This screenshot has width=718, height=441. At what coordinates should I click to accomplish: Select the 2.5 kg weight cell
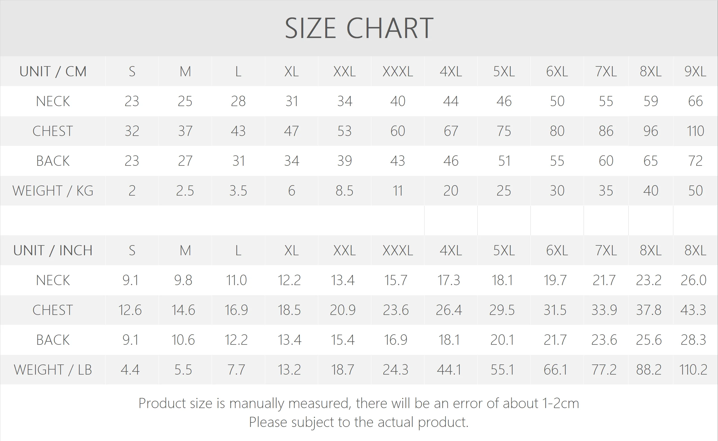(x=185, y=191)
